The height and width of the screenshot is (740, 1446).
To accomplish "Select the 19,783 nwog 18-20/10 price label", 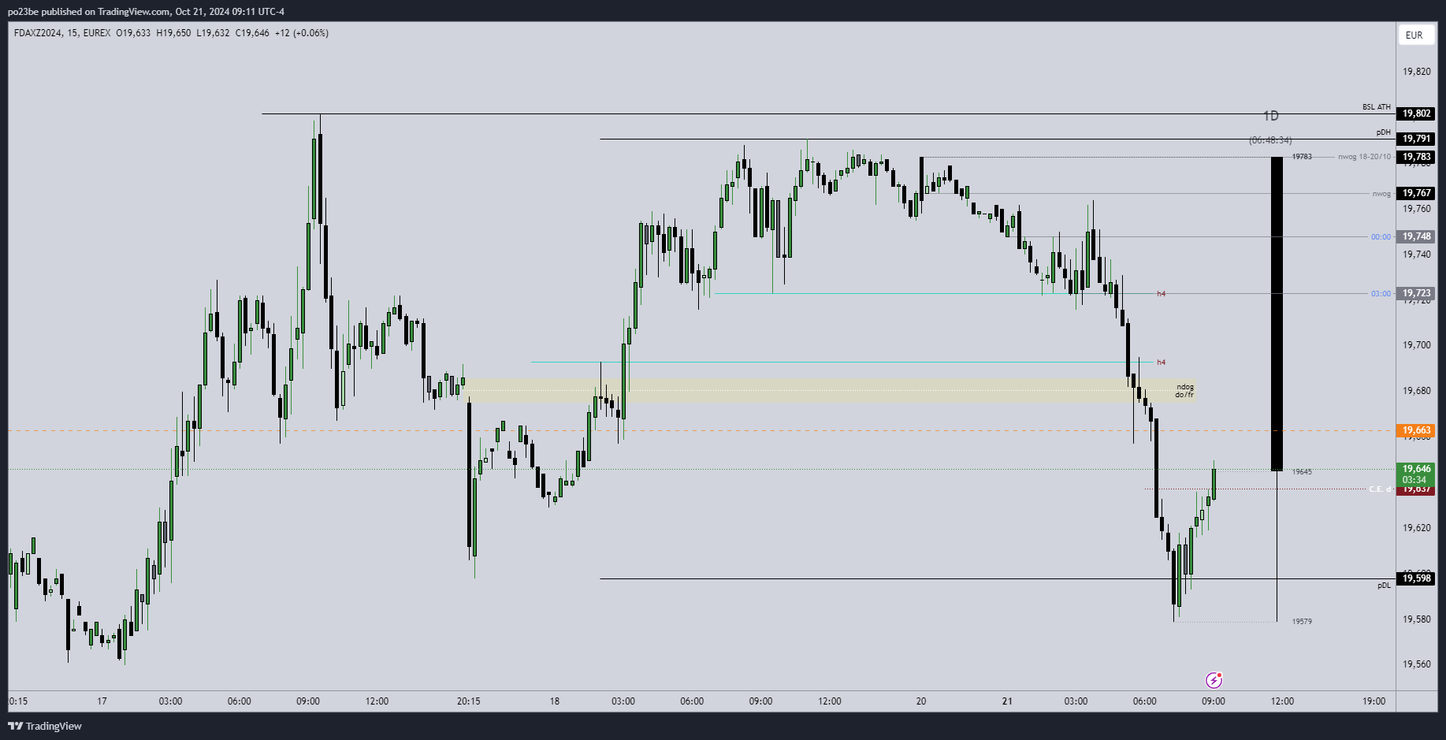I will 1416,157.
